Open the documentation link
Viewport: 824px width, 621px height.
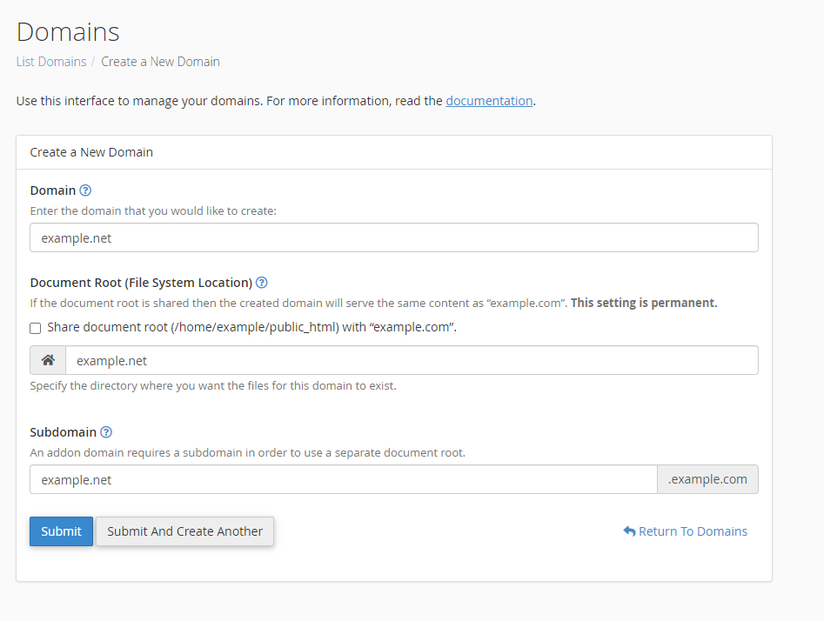pos(489,101)
